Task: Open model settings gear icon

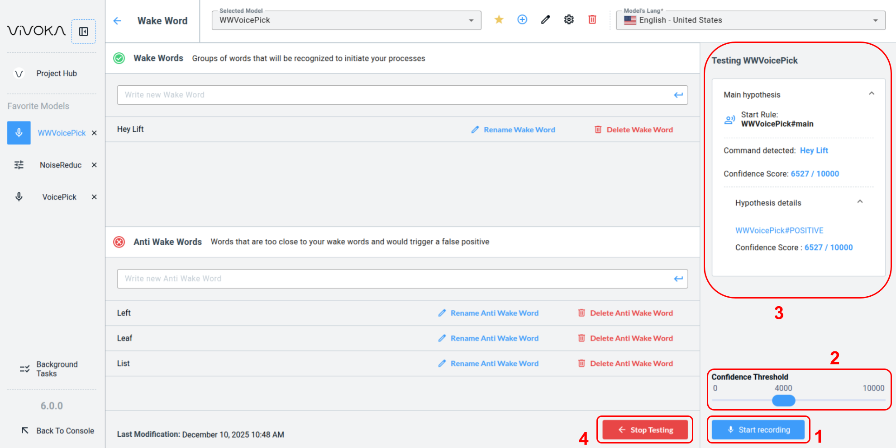Action: (x=569, y=19)
